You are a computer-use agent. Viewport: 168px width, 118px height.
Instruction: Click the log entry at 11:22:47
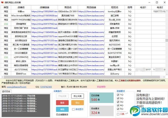coord(20,111)
